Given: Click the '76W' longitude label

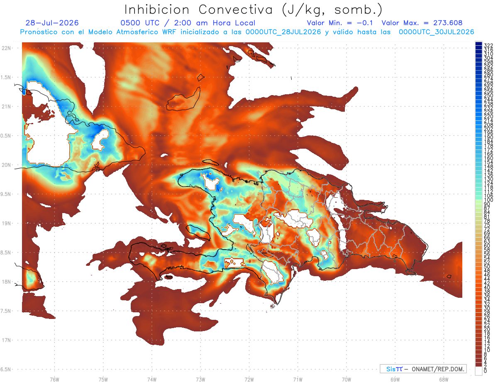Looking at the screenshot, I should pyautogui.click(x=54, y=379).
